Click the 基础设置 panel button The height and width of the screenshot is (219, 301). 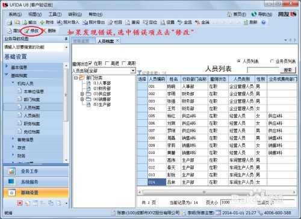click(x=36, y=193)
